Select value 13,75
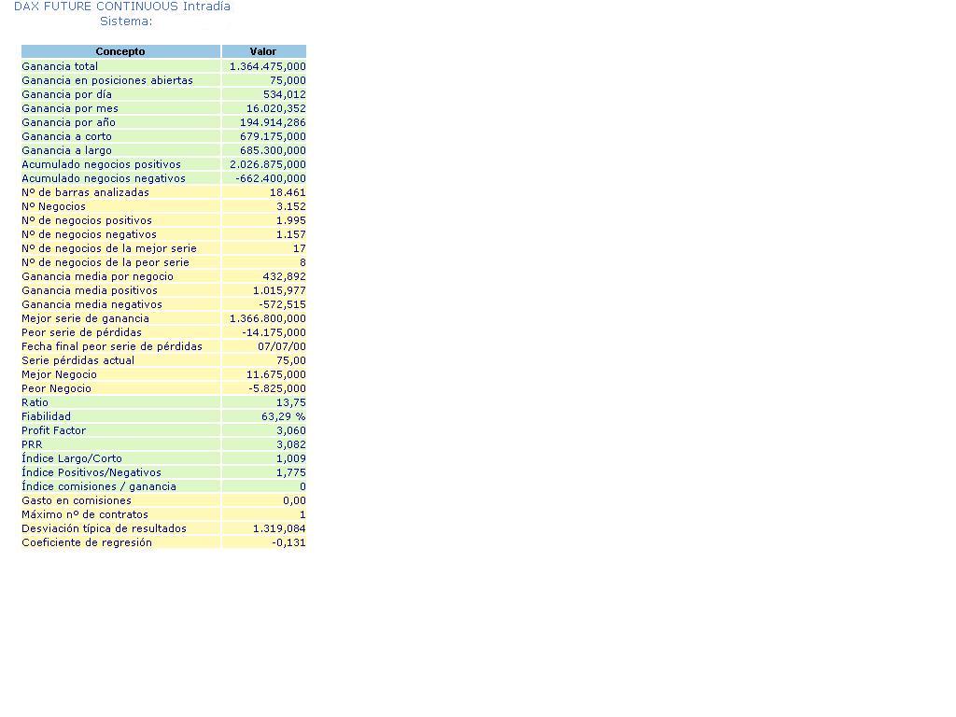Screen dimensions: 956x717 tap(291, 403)
